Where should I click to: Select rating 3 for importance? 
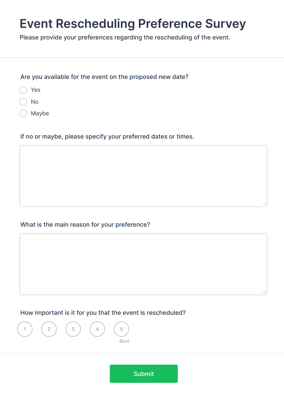point(73,329)
